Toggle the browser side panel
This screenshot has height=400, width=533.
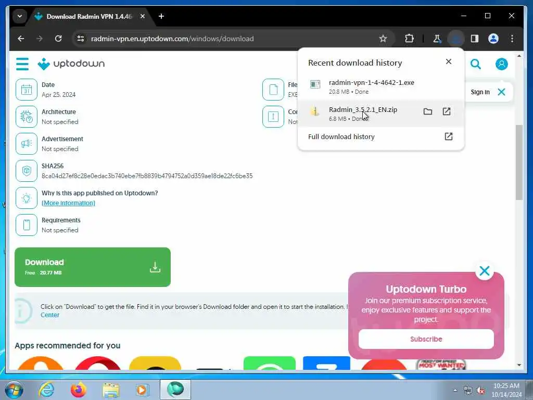tap(475, 39)
